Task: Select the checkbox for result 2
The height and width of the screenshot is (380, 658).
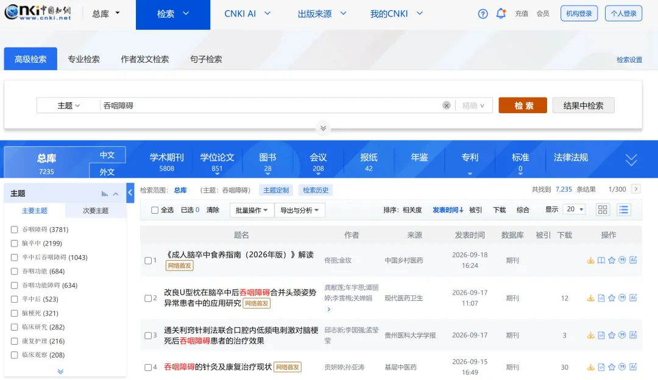Action: pos(147,298)
